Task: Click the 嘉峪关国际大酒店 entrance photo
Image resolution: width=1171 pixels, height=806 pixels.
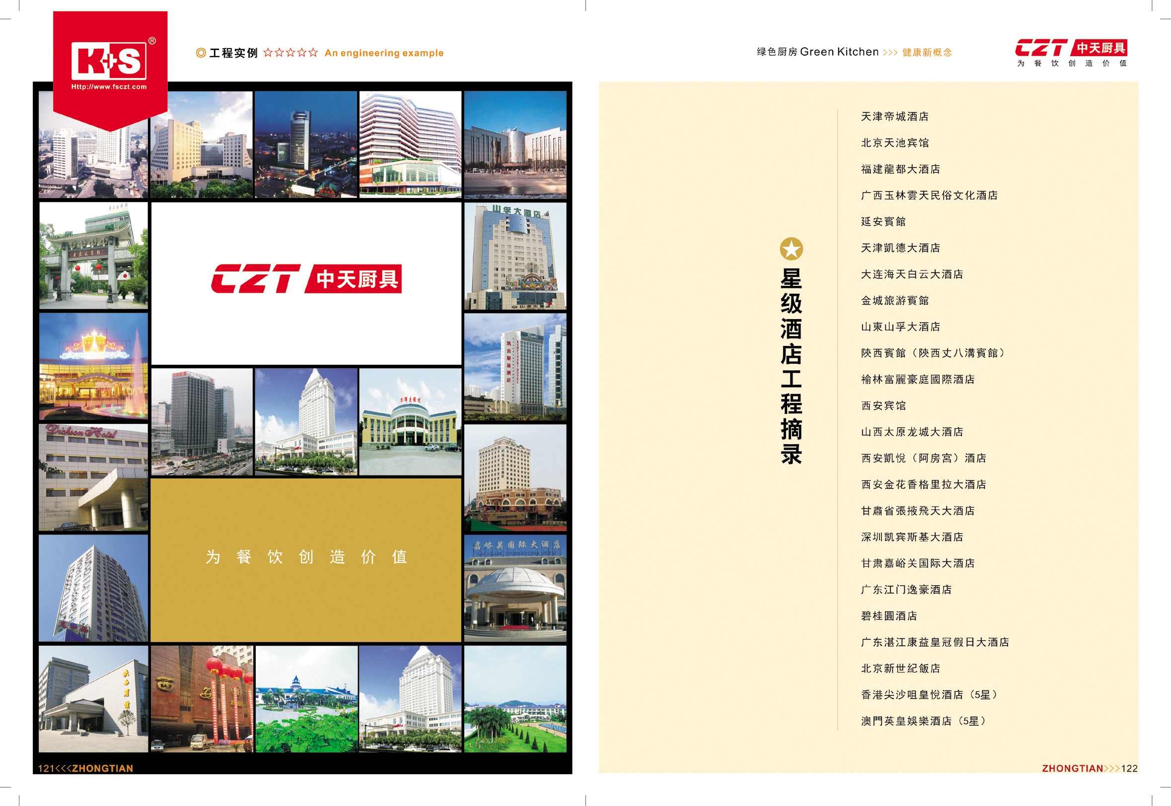Action: pyautogui.click(x=515, y=588)
